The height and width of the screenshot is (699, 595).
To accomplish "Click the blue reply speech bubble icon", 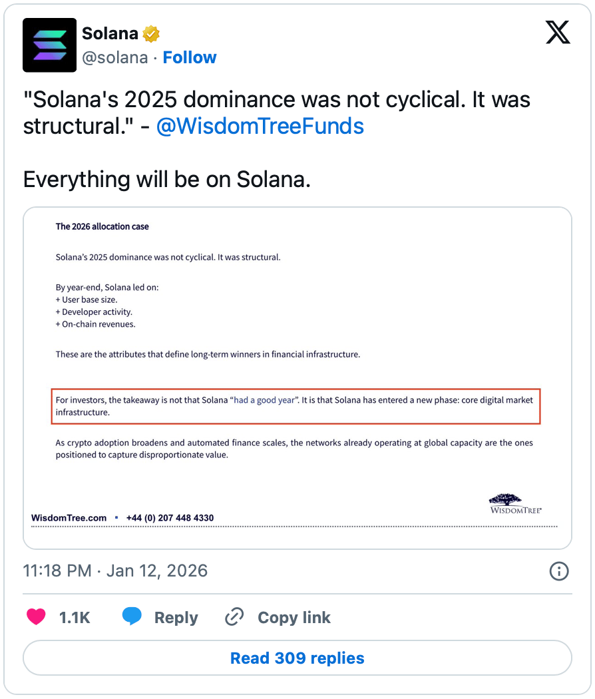I will [132, 617].
